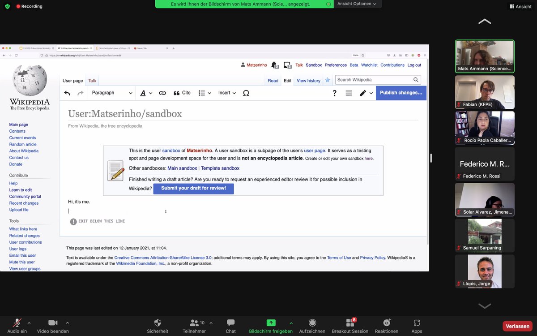
Task: Open the Watchlist link
Action: 369,65
